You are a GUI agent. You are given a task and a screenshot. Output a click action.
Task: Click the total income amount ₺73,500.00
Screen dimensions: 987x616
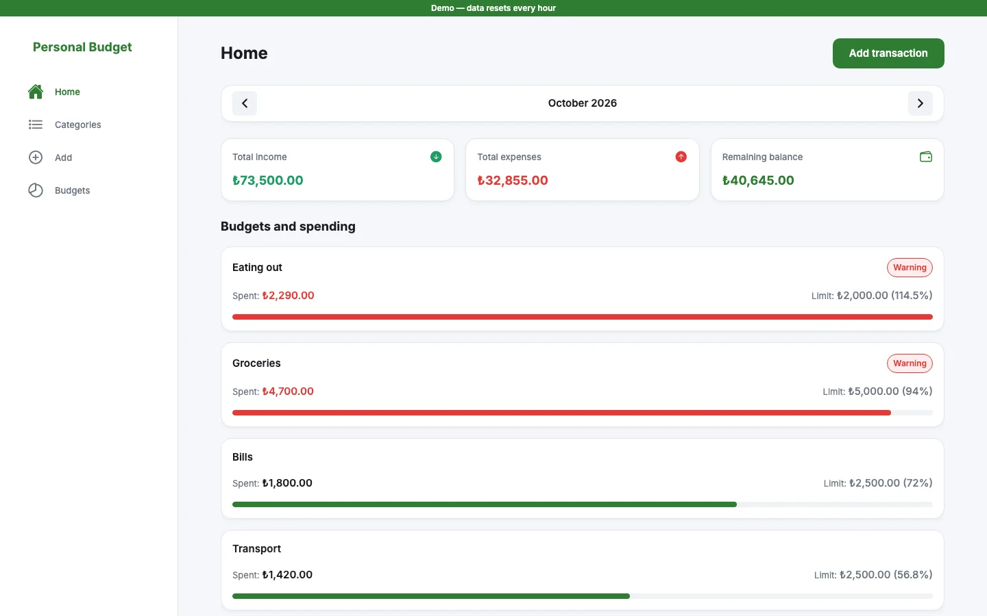(267, 181)
